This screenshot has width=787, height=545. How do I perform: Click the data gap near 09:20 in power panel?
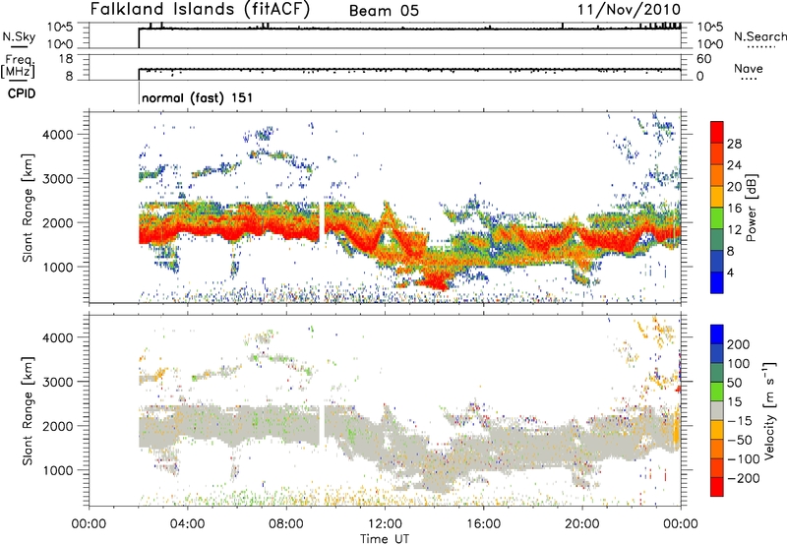pos(322,220)
